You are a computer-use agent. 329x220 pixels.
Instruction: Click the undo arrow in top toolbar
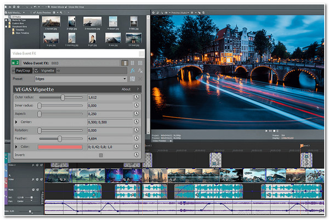coord(35,7)
